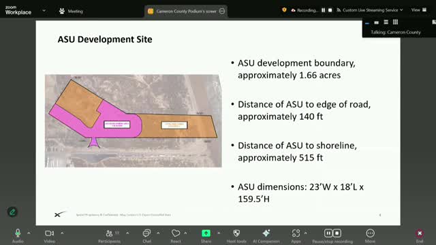Stop recording from top bar
Screen dimensions: 436x245
330,10
